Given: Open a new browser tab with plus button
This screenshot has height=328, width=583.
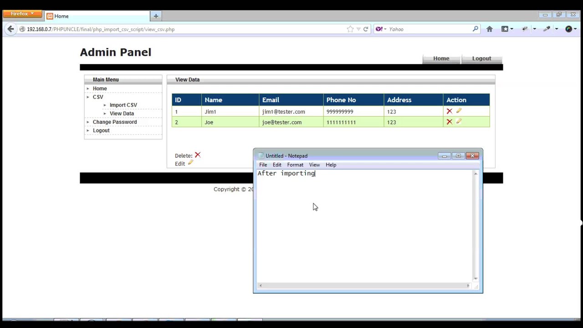Looking at the screenshot, I should 156,16.
